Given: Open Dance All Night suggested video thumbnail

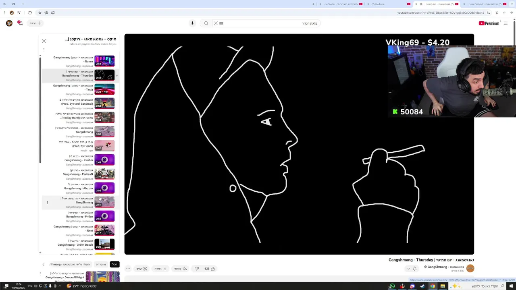Looking at the screenshot, I should coord(102,277).
